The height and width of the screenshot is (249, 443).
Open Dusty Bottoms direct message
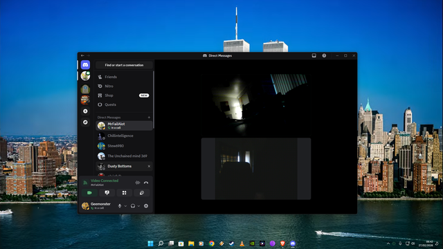coord(124,166)
